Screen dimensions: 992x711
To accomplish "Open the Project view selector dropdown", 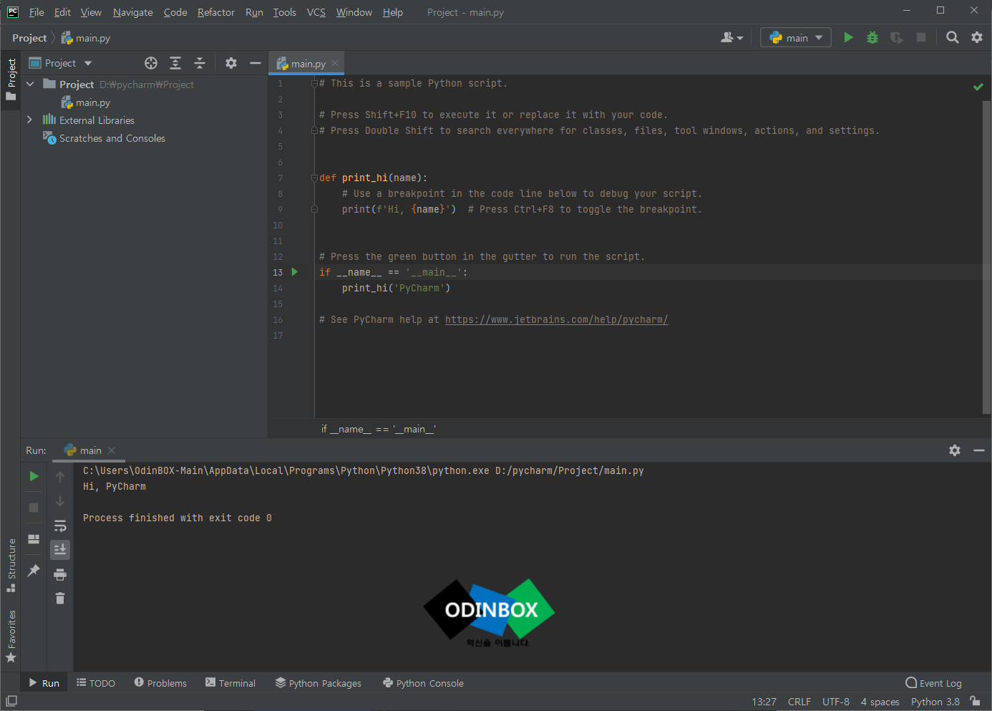I will [61, 63].
